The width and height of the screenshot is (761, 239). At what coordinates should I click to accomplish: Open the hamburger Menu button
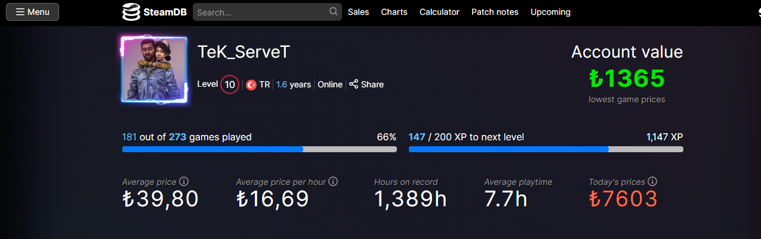(32, 12)
